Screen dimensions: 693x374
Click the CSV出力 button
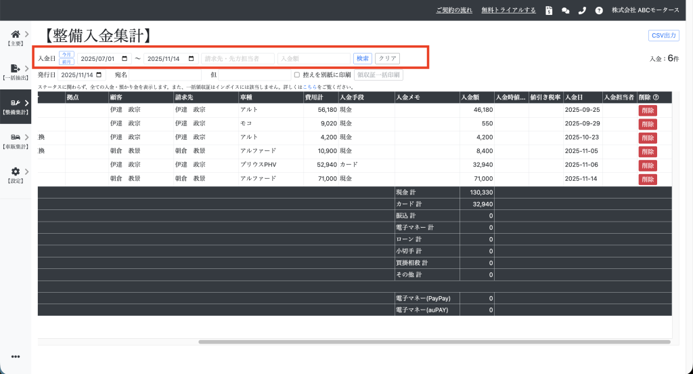click(663, 36)
